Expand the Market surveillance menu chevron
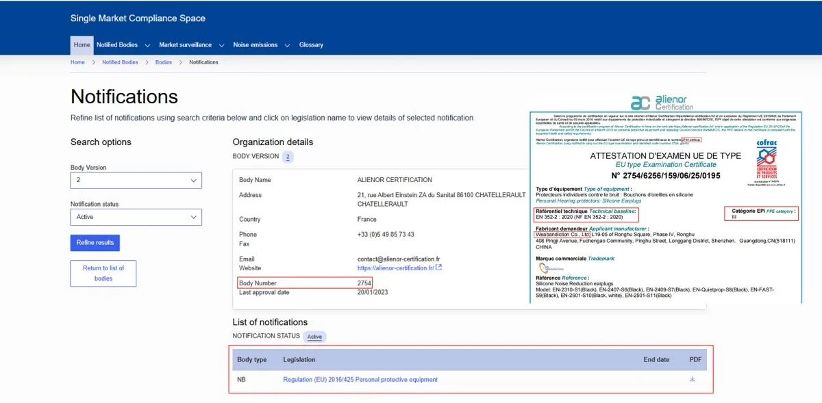 (221, 45)
